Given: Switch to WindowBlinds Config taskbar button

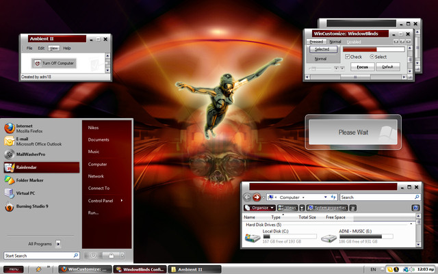Looking at the screenshot, I should [x=140, y=269].
